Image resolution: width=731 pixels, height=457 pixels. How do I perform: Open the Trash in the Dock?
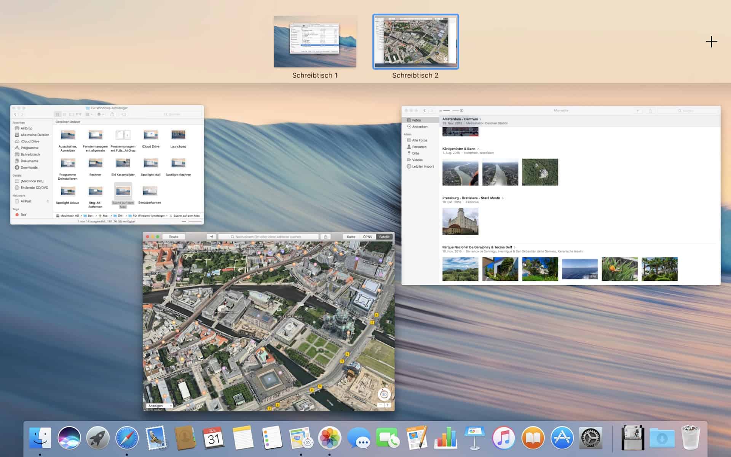[x=690, y=438]
